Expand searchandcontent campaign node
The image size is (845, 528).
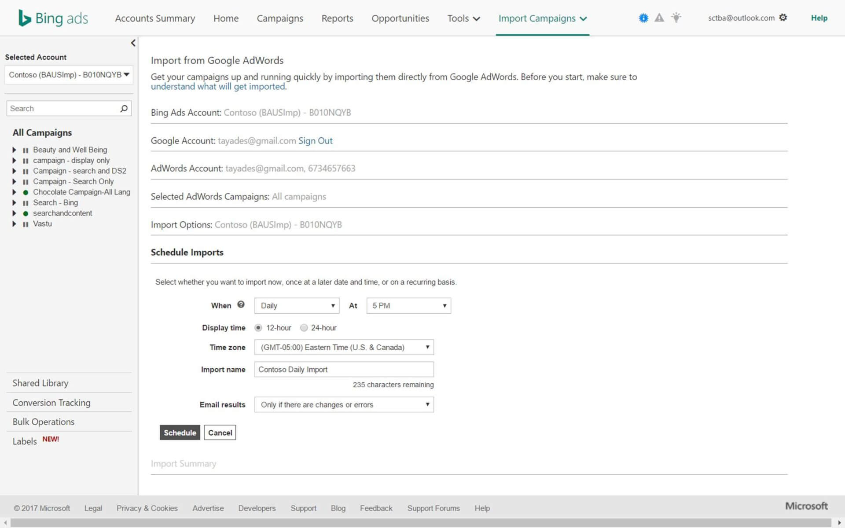click(14, 213)
